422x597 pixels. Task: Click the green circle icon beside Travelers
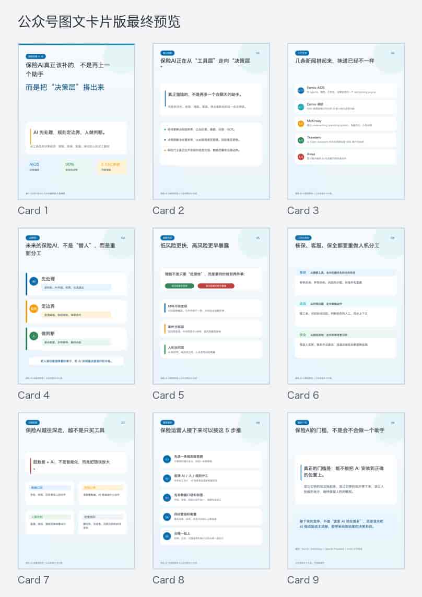[300, 140]
